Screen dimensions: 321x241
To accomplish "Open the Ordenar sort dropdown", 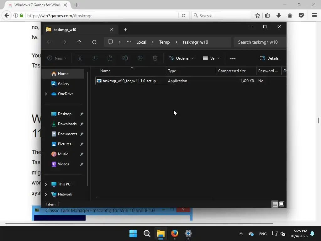I will (x=181, y=58).
